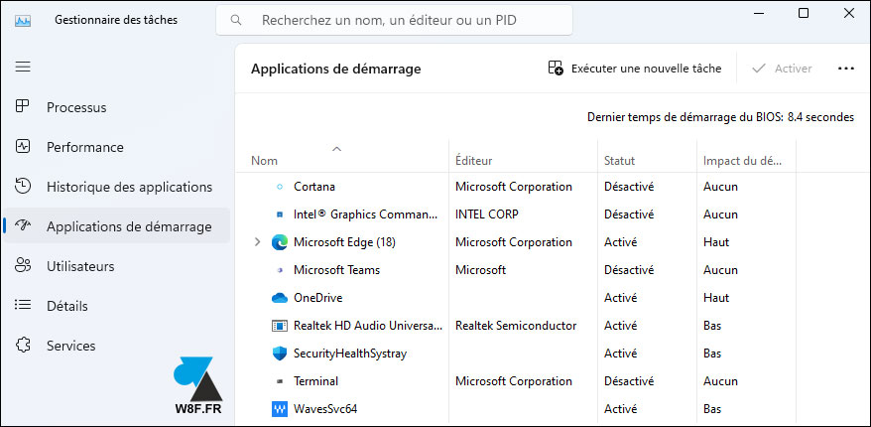Select Applications de démarrage in sidebar
The height and width of the screenshot is (427, 871).
pos(116,226)
